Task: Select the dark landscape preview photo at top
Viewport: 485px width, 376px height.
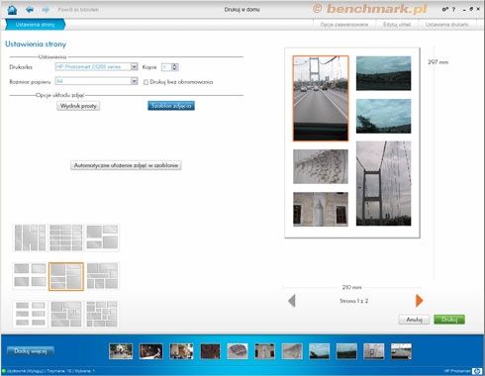Action: (384, 73)
